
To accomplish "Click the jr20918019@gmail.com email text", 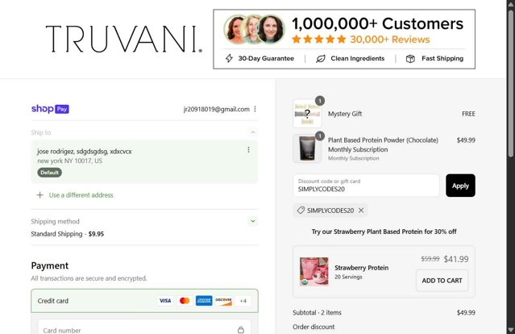I will (217, 109).
